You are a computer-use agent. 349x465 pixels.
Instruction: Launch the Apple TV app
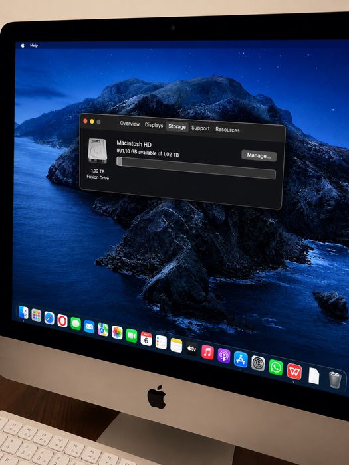191,349
